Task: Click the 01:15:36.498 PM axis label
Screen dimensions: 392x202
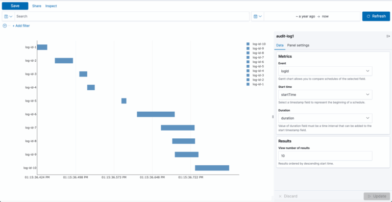Action: click(x=76, y=177)
